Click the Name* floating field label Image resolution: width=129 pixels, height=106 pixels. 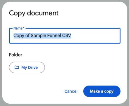tap(19, 28)
